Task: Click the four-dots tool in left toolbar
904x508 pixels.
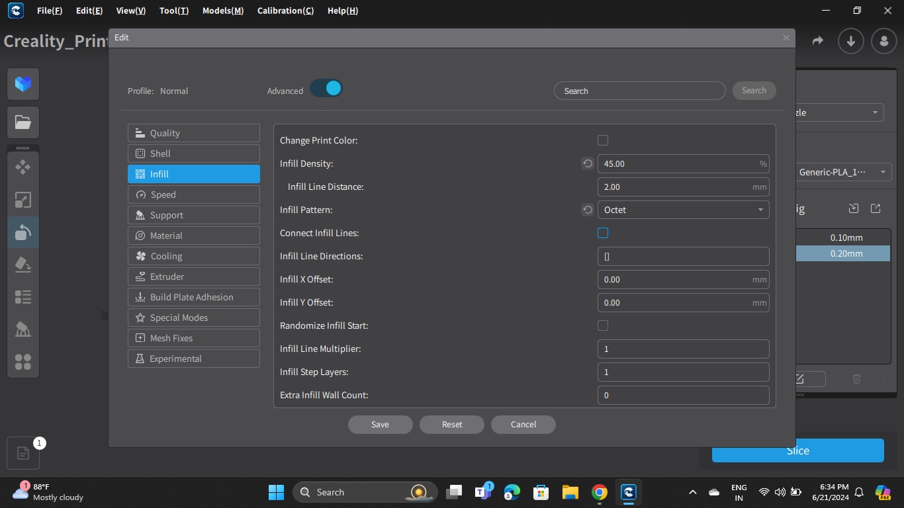Action: coord(23,362)
